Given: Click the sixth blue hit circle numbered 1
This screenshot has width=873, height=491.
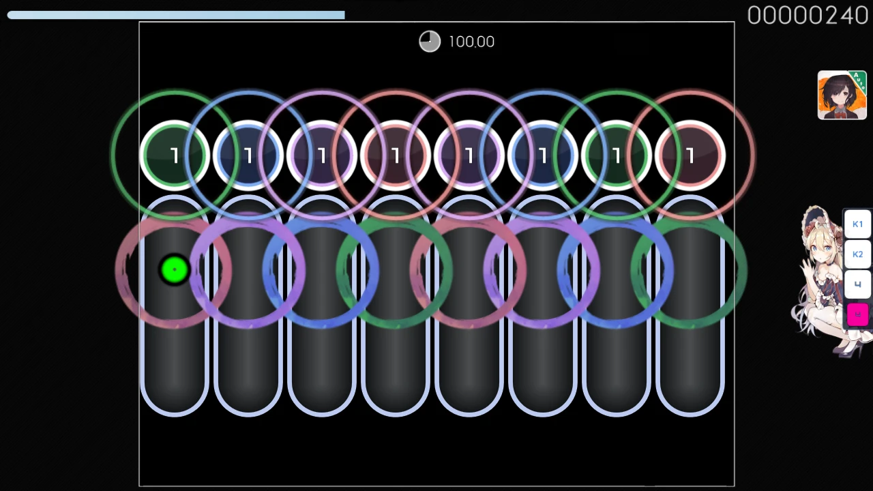Looking at the screenshot, I should pyautogui.click(x=543, y=155).
